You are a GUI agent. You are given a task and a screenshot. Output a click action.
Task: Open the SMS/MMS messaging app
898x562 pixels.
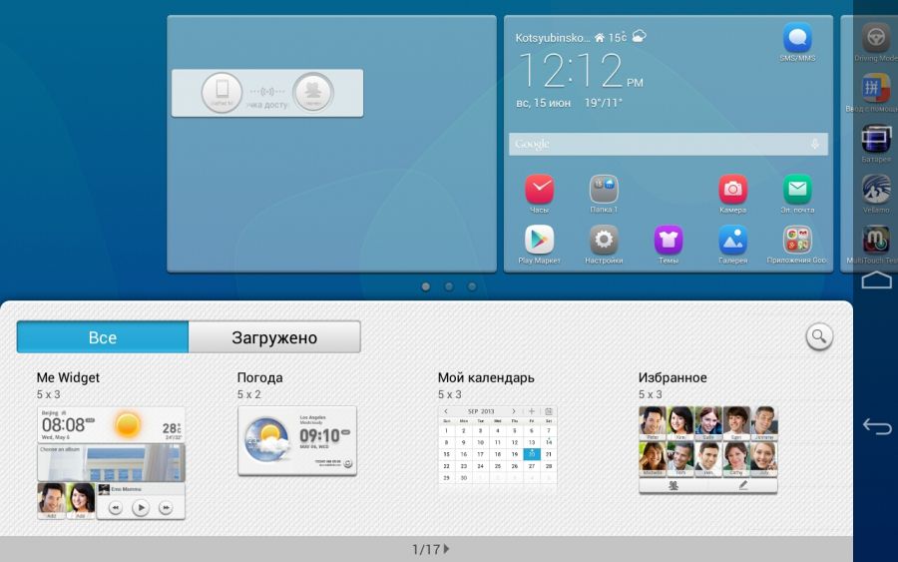[797, 40]
